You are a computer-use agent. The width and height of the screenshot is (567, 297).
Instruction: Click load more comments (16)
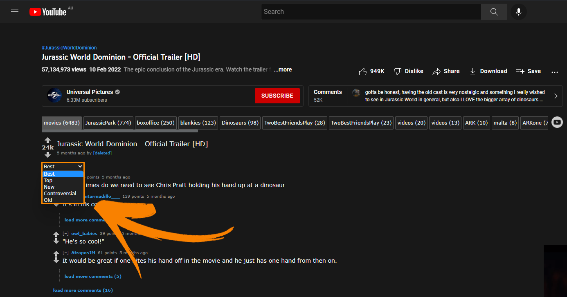coord(83,290)
